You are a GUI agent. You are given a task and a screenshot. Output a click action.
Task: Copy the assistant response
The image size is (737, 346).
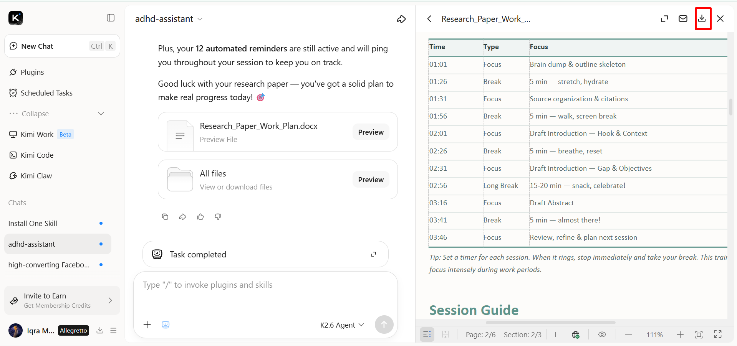click(x=165, y=217)
